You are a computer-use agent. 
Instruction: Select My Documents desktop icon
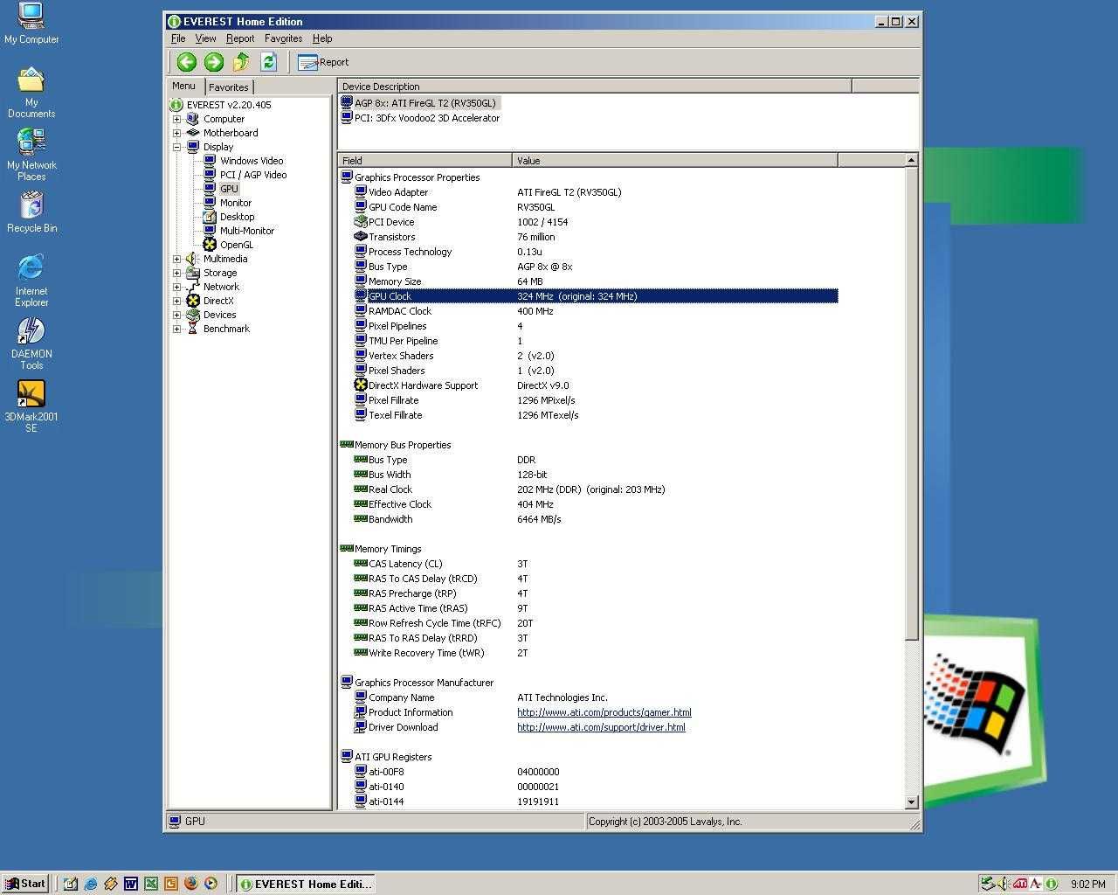pyautogui.click(x=31, y=93)
